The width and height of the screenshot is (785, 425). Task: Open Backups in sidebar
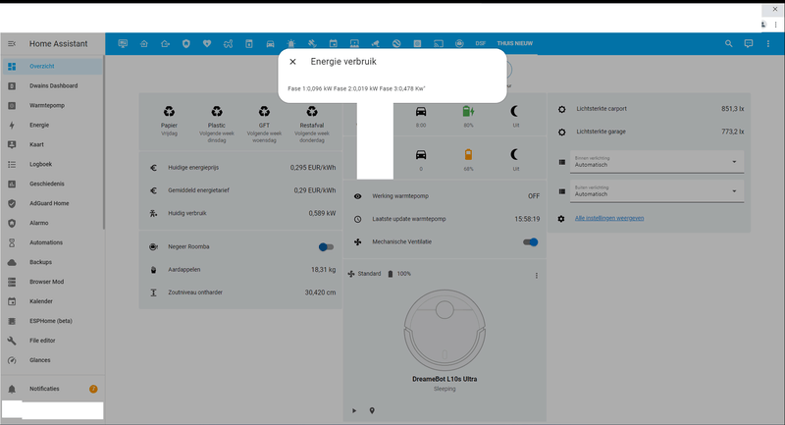53,262
